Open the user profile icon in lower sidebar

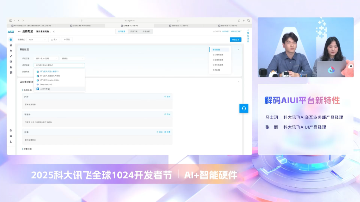(11, 142)
